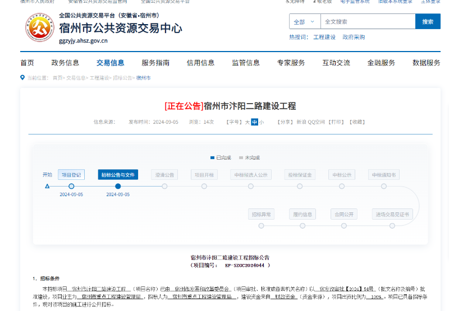Click the location pin icon beside 当前位置
The image size is (449, 311).
coord(22,77)
